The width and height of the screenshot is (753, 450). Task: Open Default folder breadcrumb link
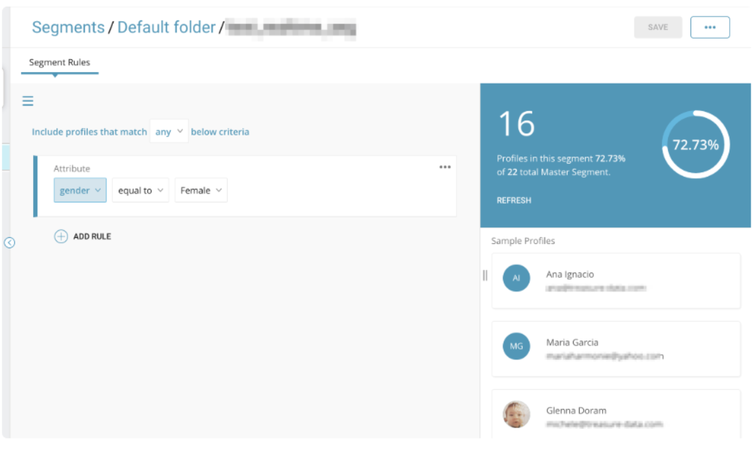[x=166, y=27]
